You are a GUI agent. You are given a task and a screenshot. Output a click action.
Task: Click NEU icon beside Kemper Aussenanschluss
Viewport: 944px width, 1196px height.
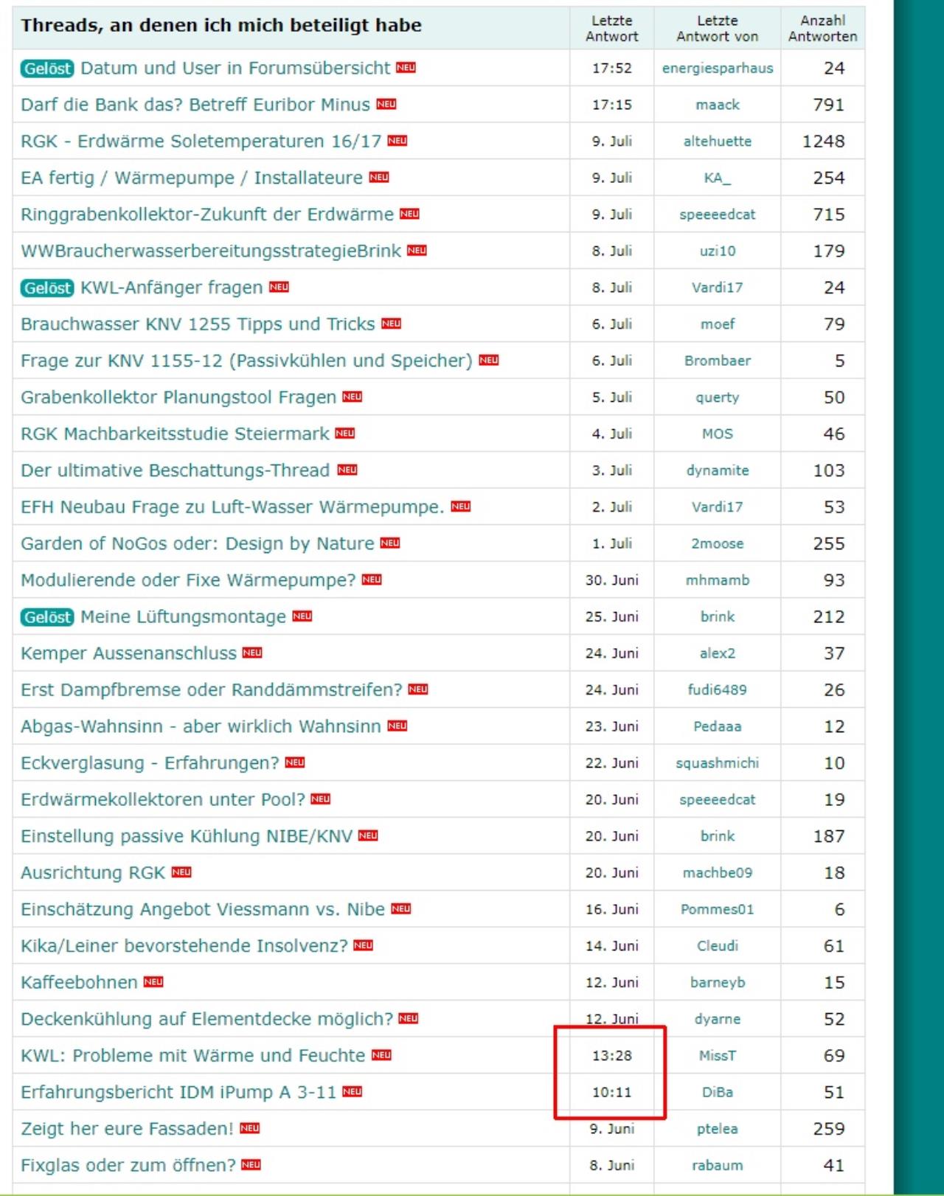tap(252, 653)
